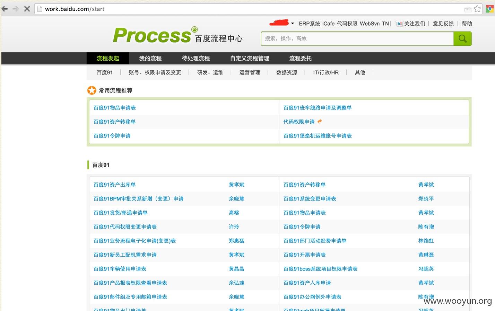
Task: Open 百度91业务流程电子化申请(变更)表
Action: click(x=135, y=241)
